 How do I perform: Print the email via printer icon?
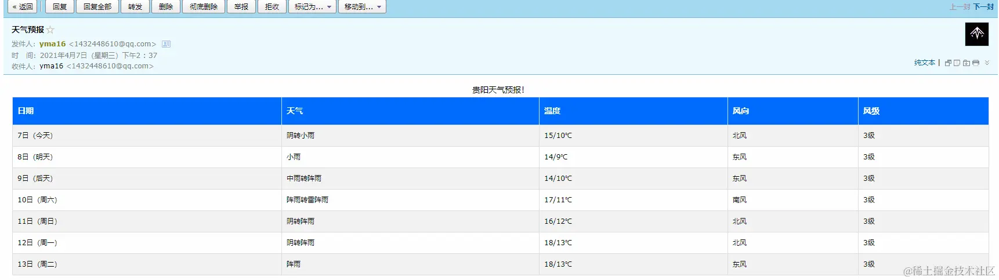(976, 63)
